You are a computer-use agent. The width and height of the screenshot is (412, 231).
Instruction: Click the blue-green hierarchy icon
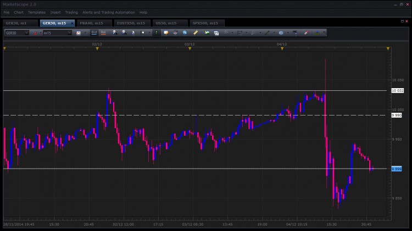[x=317, y=33]
